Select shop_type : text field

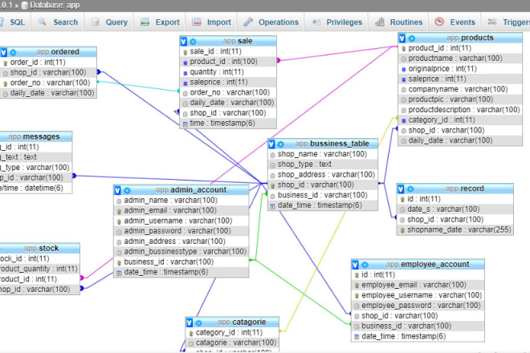pyautogui.click(x=323, y=164)
